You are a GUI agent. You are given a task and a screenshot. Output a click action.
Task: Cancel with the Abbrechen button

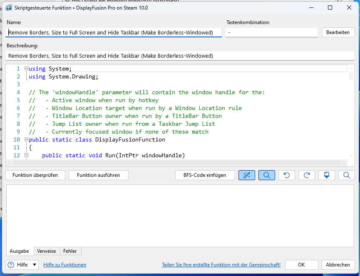pyautogui.click(x=338, y=265)
